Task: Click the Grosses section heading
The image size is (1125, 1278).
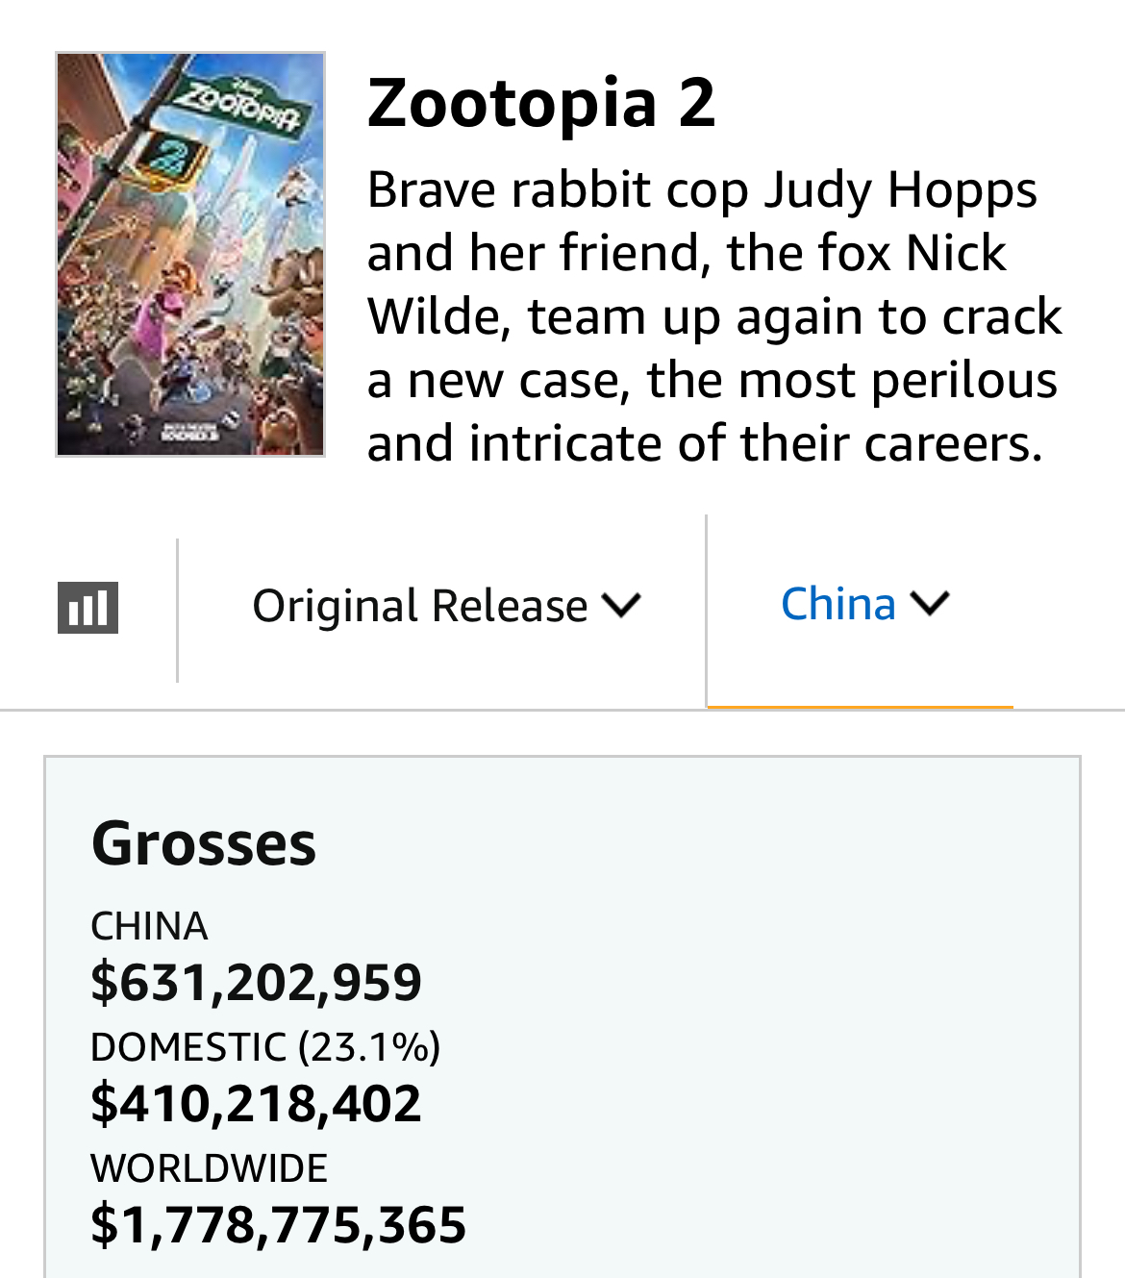Action: 204,843
